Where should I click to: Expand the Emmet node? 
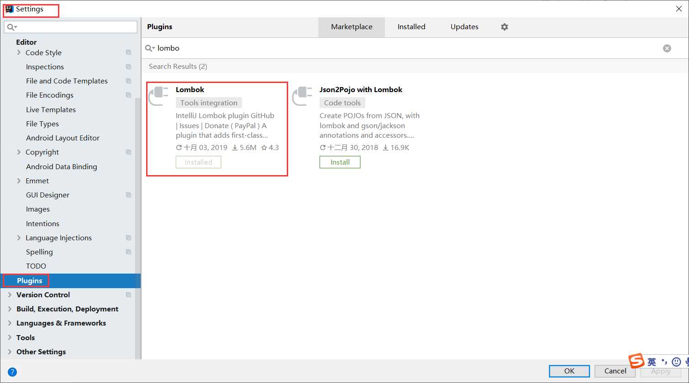tap(19, 181)
